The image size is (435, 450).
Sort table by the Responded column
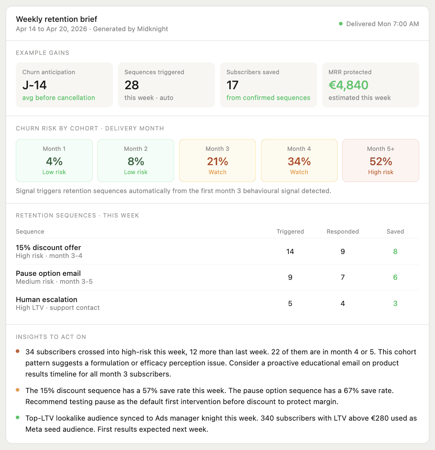343,231
